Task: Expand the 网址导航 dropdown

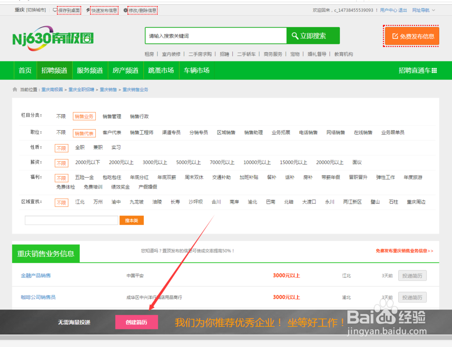Action: pyautogui.click(x=425, y=9)
